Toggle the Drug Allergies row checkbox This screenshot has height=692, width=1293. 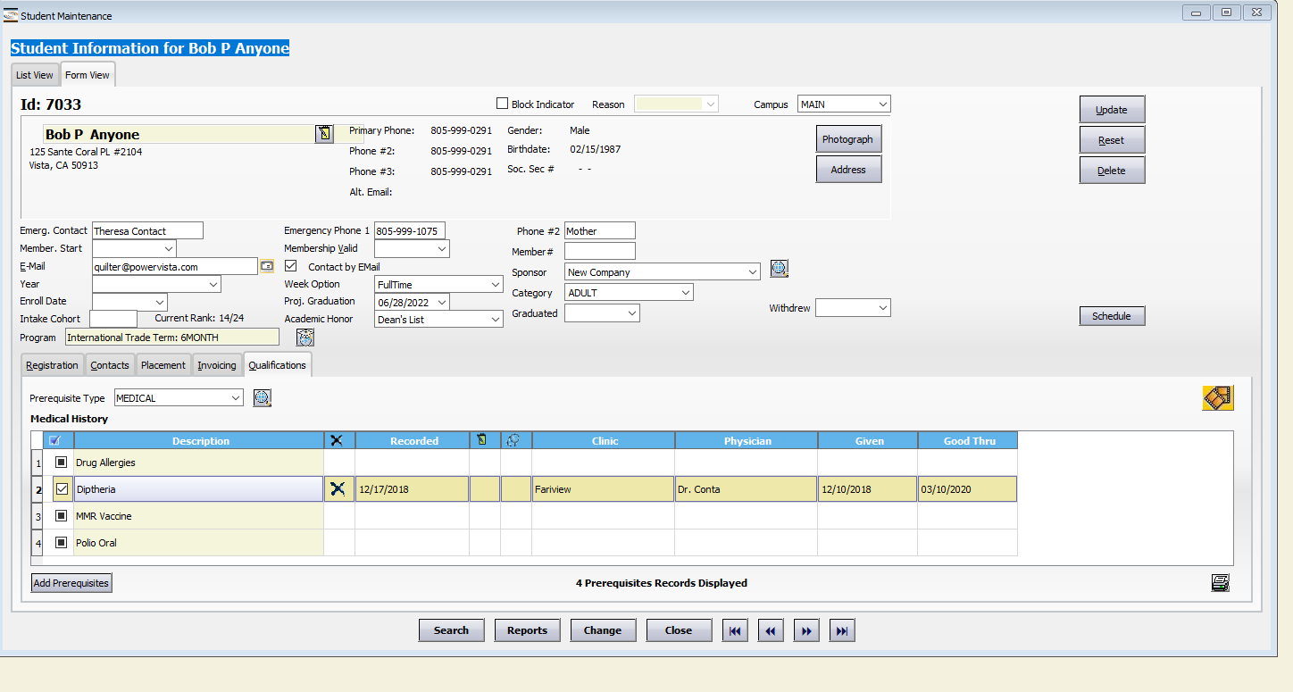coord(62,463)
